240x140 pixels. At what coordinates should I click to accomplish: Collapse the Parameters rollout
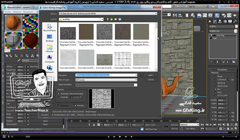[222, 70]
